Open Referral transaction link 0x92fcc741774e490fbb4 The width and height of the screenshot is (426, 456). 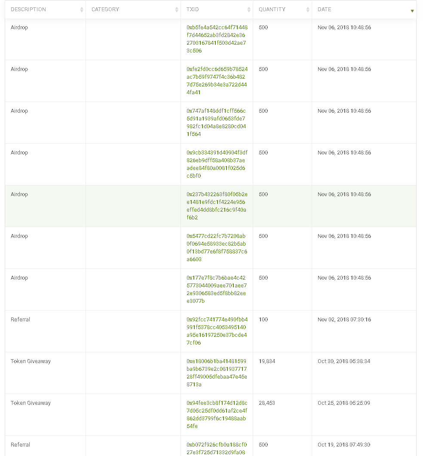pos(217,331)
